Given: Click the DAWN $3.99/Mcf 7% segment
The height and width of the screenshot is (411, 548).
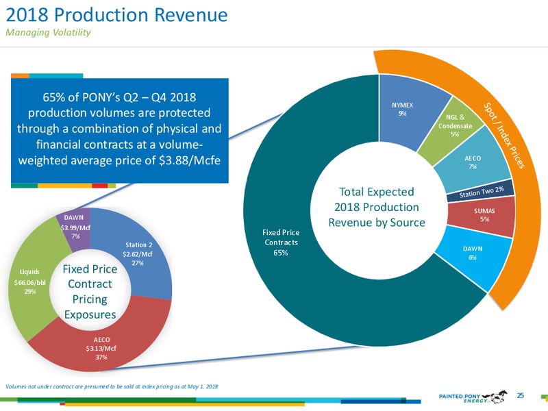Looking at the screenshot, I should click(75, 227).
